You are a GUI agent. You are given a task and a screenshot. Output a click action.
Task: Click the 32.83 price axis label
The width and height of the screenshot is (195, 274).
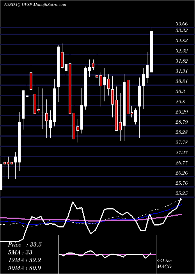pyautogui.click(x=181, y=41)
